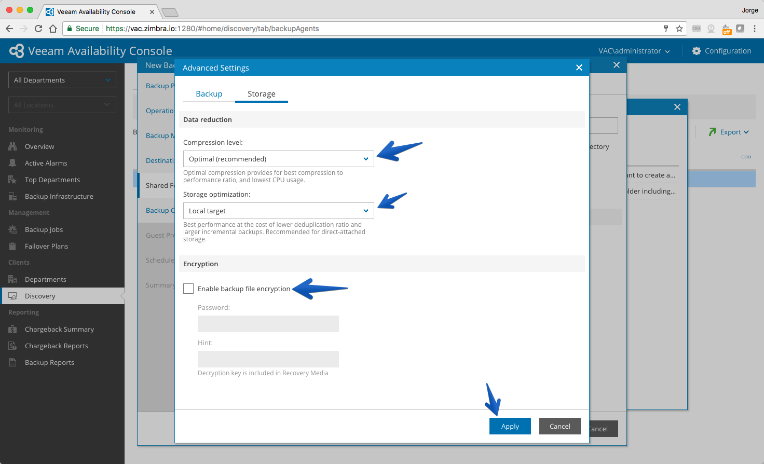The width and height of the screenshot is (764, 464).
Task: Close the New Backup wizard window behind
Action: (617, 65)
